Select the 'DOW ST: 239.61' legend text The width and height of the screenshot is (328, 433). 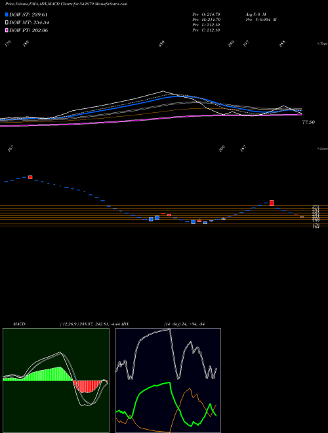[x=28, y=14]
